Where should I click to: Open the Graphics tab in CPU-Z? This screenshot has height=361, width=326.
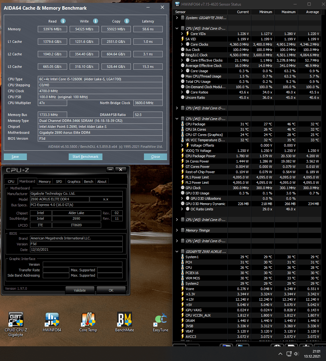coord(74,181)
